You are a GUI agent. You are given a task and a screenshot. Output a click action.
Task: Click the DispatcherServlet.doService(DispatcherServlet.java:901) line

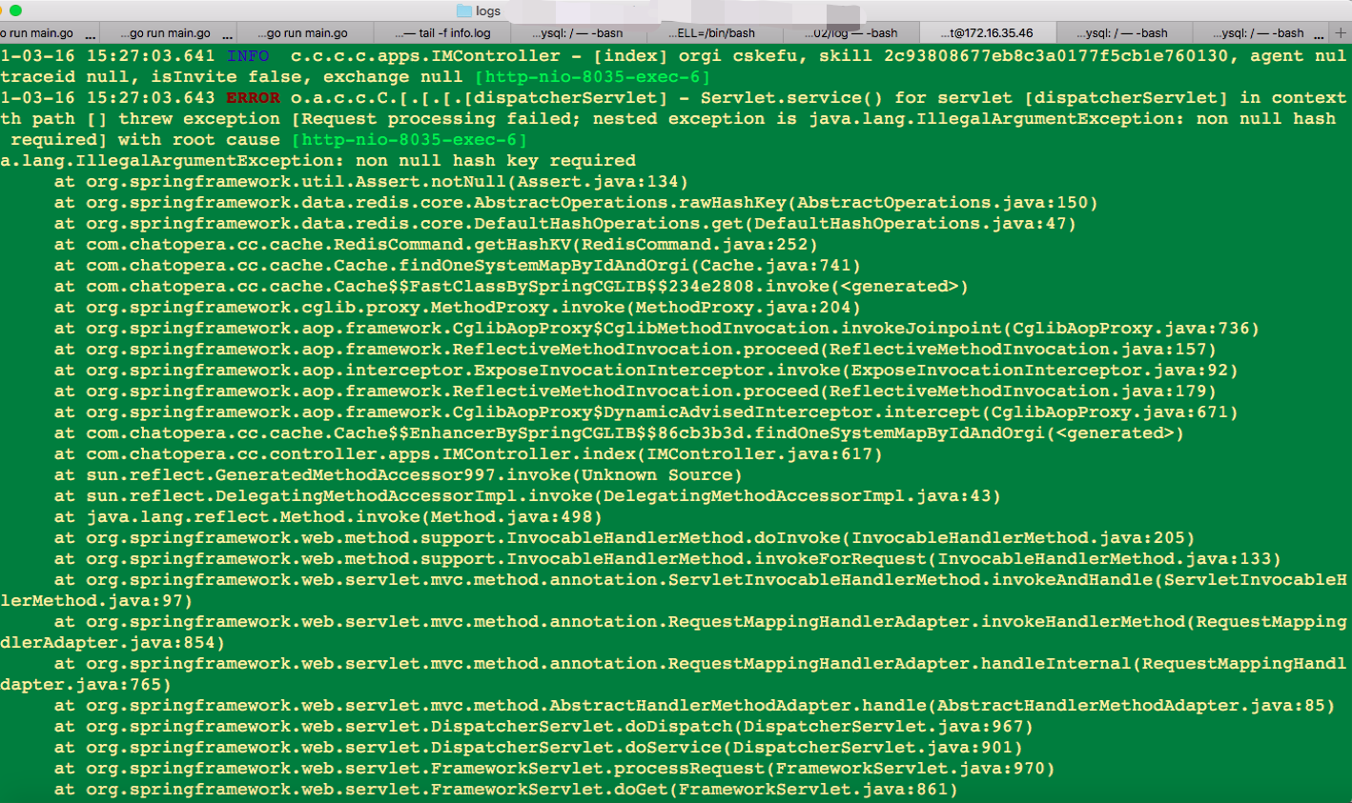pos(538,748)
